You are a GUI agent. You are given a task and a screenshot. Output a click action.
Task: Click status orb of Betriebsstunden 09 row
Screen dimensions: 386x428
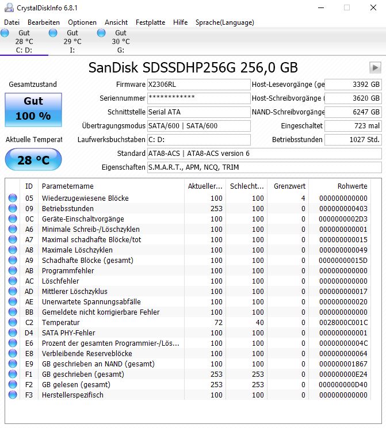(x=13, y=208)
